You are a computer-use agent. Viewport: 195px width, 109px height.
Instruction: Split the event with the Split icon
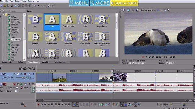click(x=106, y=104)
